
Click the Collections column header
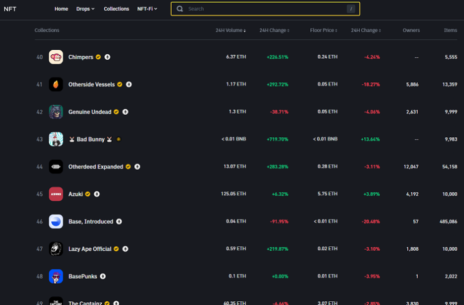(x=47, y=30)
